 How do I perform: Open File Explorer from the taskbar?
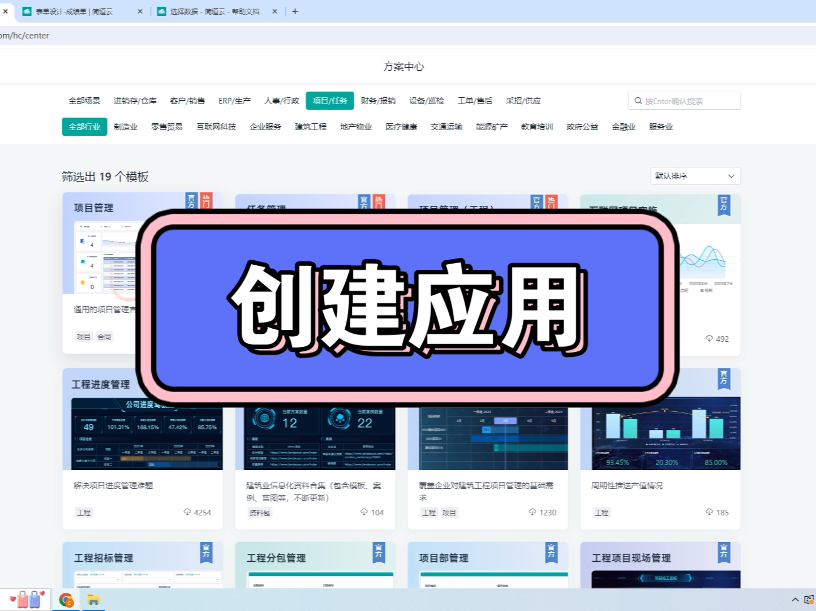(93, 601)
